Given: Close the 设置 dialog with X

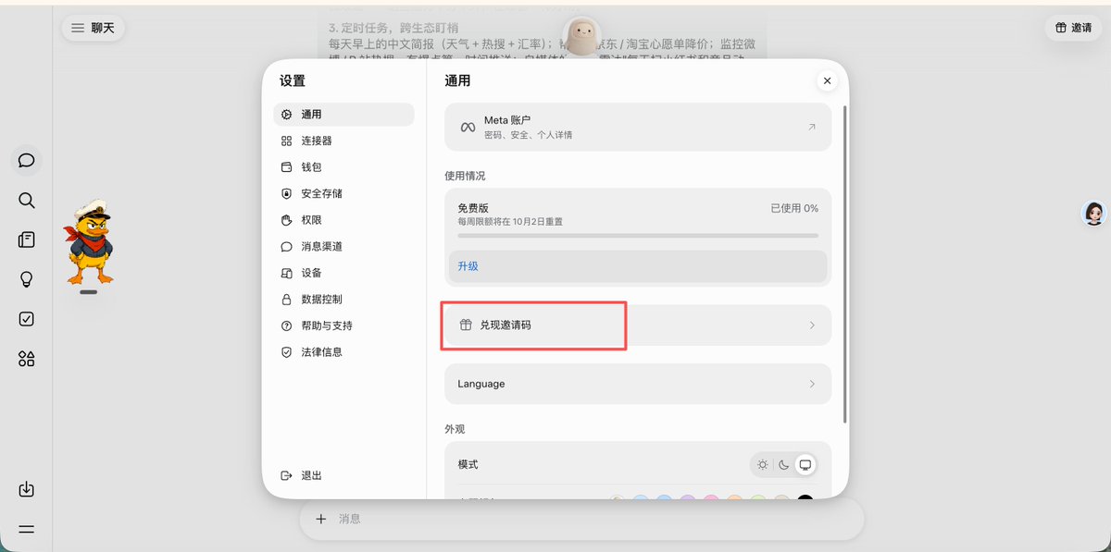Looking at the screenshot, I should 827,80.
